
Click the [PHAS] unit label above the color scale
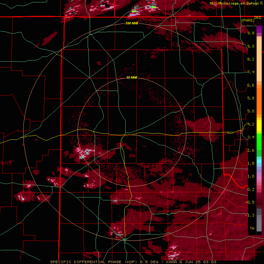tap(248, 20)
